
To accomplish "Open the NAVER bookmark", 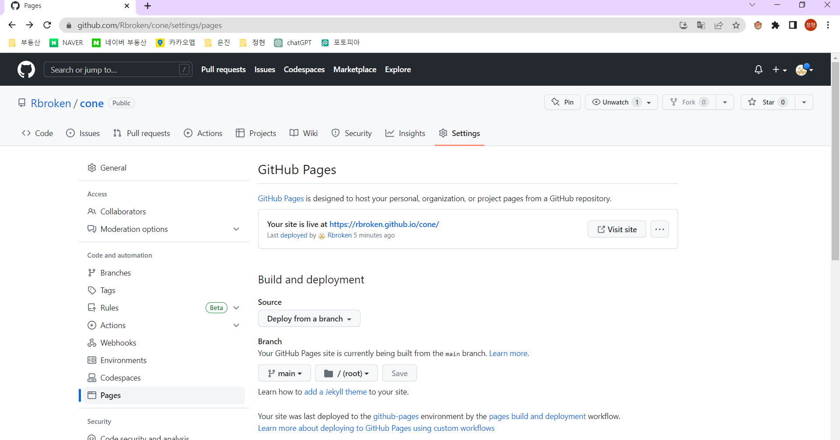I will point(66,42).
